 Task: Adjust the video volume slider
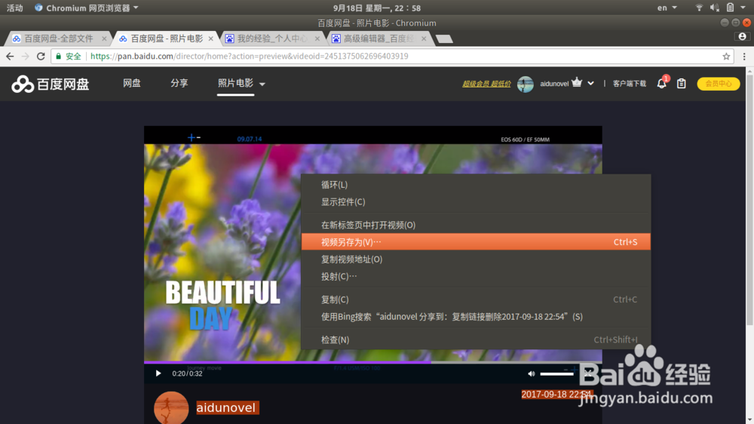click(x=556, y=373)
